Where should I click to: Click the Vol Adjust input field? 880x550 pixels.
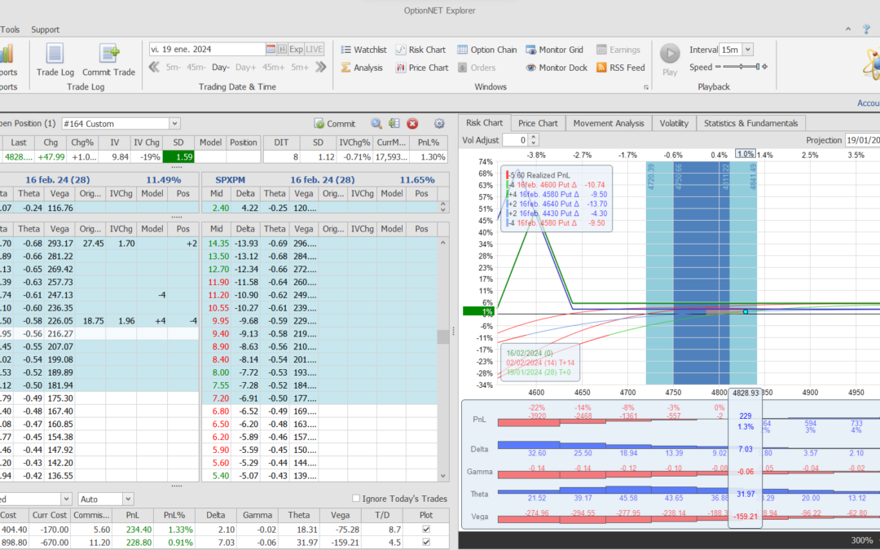pyautogui.click(x=513, y=140)
